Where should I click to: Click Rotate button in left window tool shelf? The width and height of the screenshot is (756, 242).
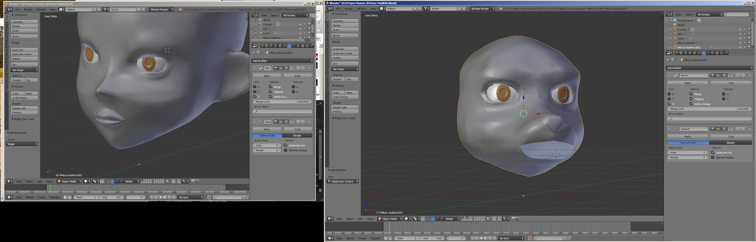coord(25,26)
